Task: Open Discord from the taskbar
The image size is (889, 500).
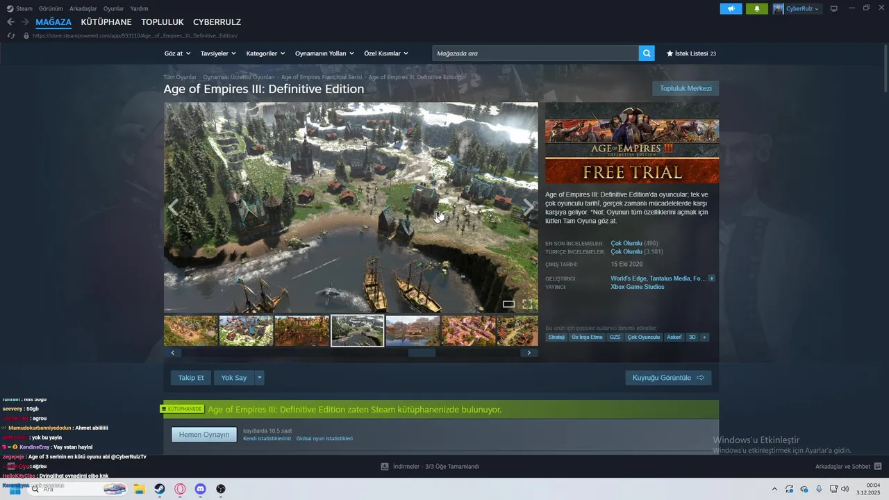Action: click(201, 489)
